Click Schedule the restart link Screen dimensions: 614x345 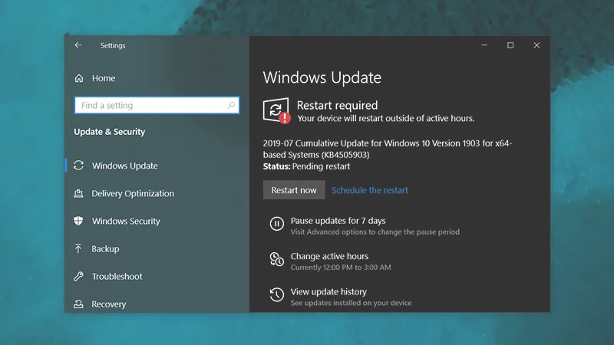pos(370,190)
